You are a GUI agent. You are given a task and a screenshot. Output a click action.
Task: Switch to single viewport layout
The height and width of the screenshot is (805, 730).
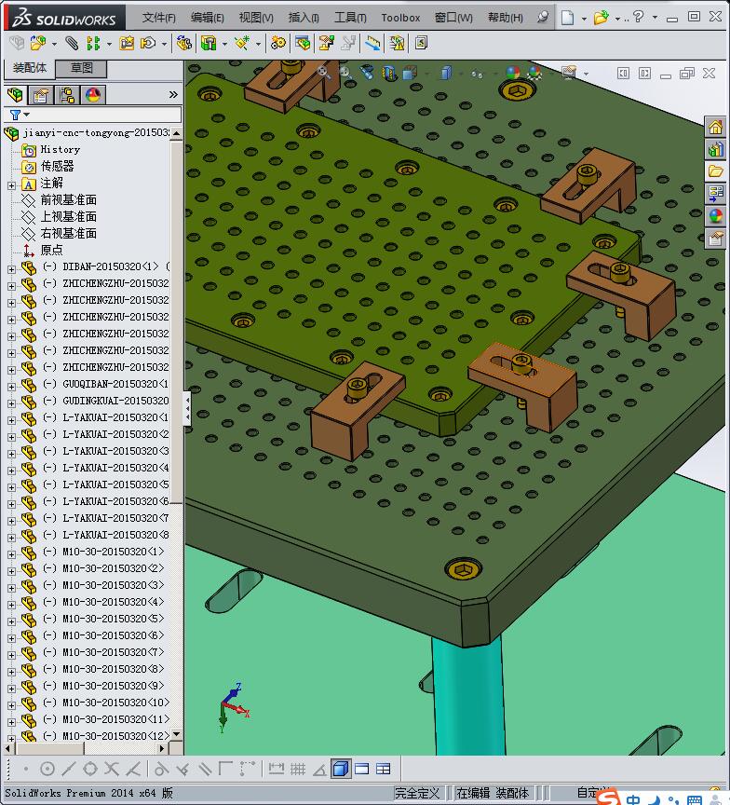(361, 769)
